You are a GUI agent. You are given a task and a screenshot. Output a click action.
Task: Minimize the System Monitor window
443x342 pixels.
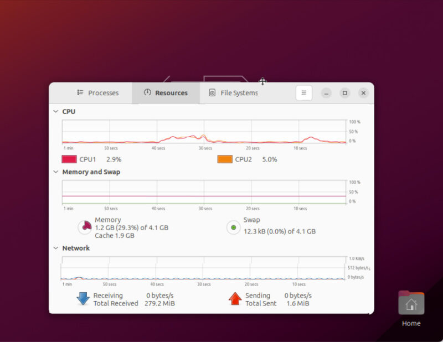326,92
